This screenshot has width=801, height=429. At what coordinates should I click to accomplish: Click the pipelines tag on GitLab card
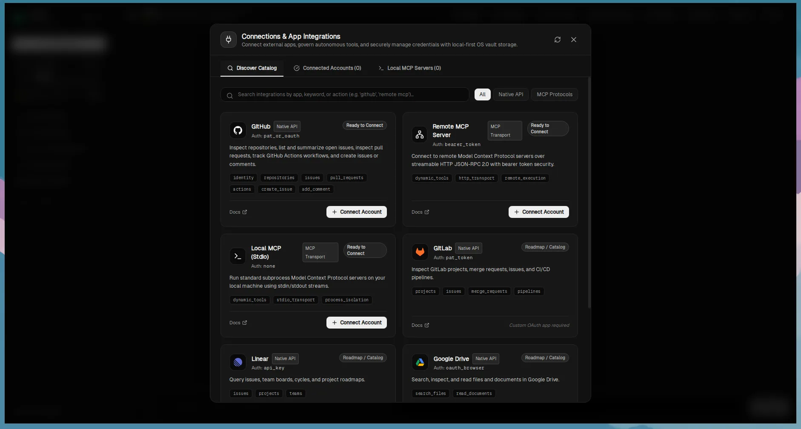point(529,292)
